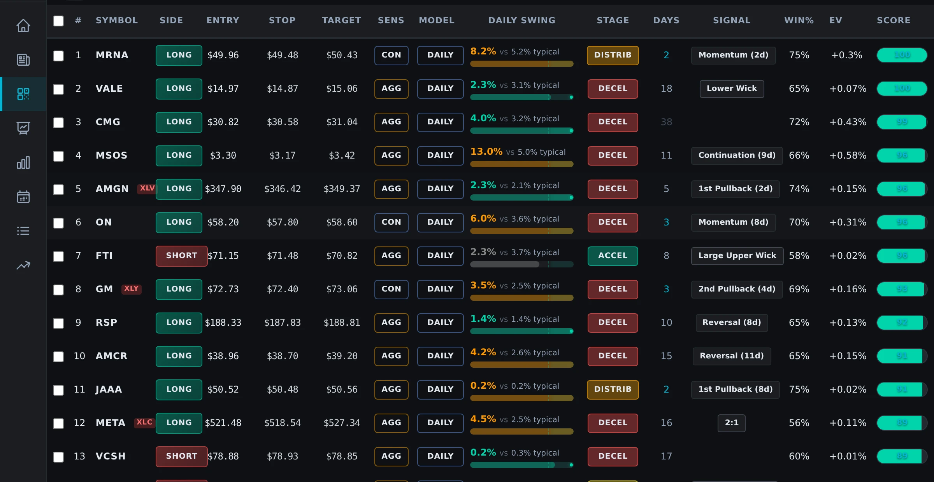Image resolution: width=934 pixels, height=482 pixels.
Task: Check the JAAA row checkbox
Action: 58,390
